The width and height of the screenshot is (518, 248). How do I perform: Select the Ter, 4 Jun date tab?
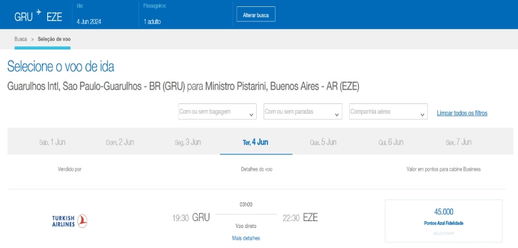(256, 142)
